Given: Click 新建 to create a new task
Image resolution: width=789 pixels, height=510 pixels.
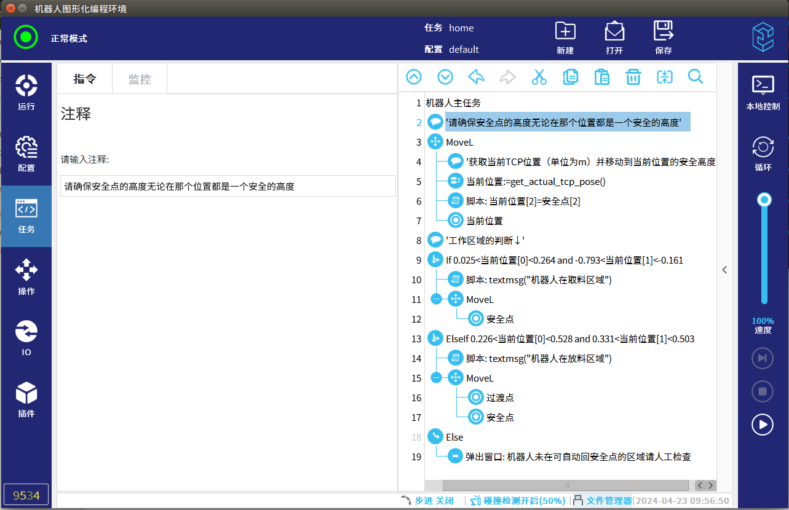Looking at the screenshot, I should (565, 37).
